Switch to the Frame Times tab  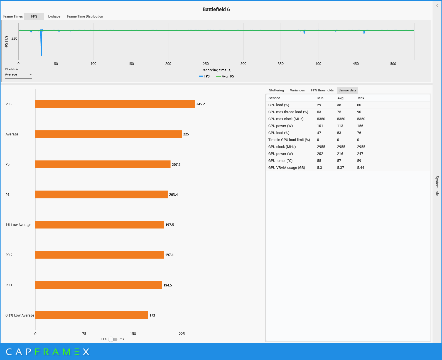pyautogui.click(x=13, y=16)
